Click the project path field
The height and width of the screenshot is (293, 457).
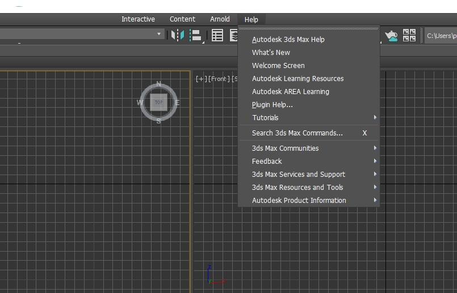coord(441,36)
